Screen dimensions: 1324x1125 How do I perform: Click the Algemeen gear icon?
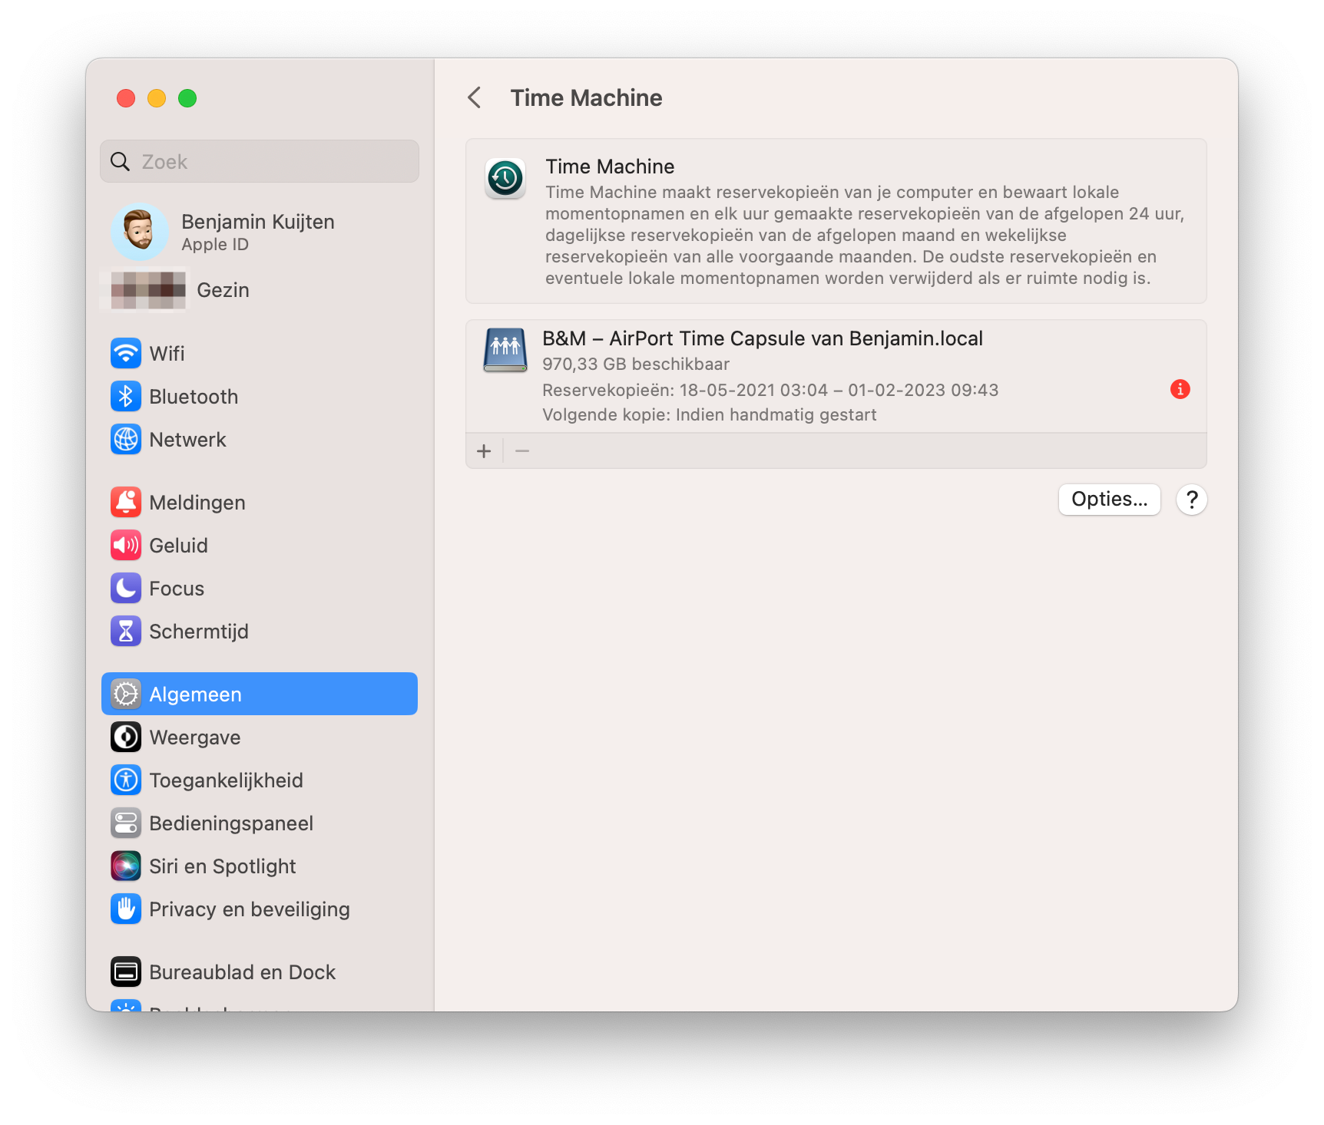pos(126,694)
